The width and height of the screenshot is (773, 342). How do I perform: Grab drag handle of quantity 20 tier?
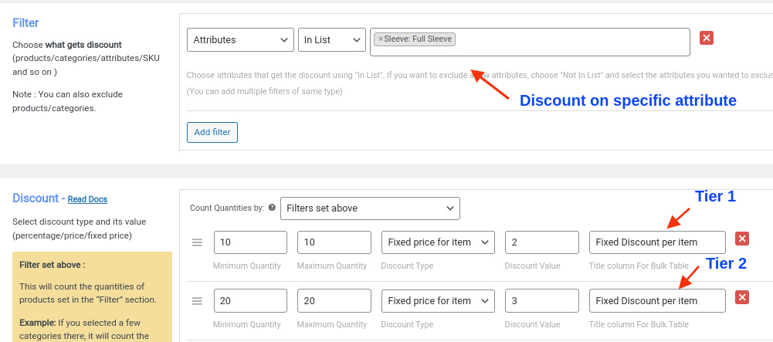[x=197, y=301]
